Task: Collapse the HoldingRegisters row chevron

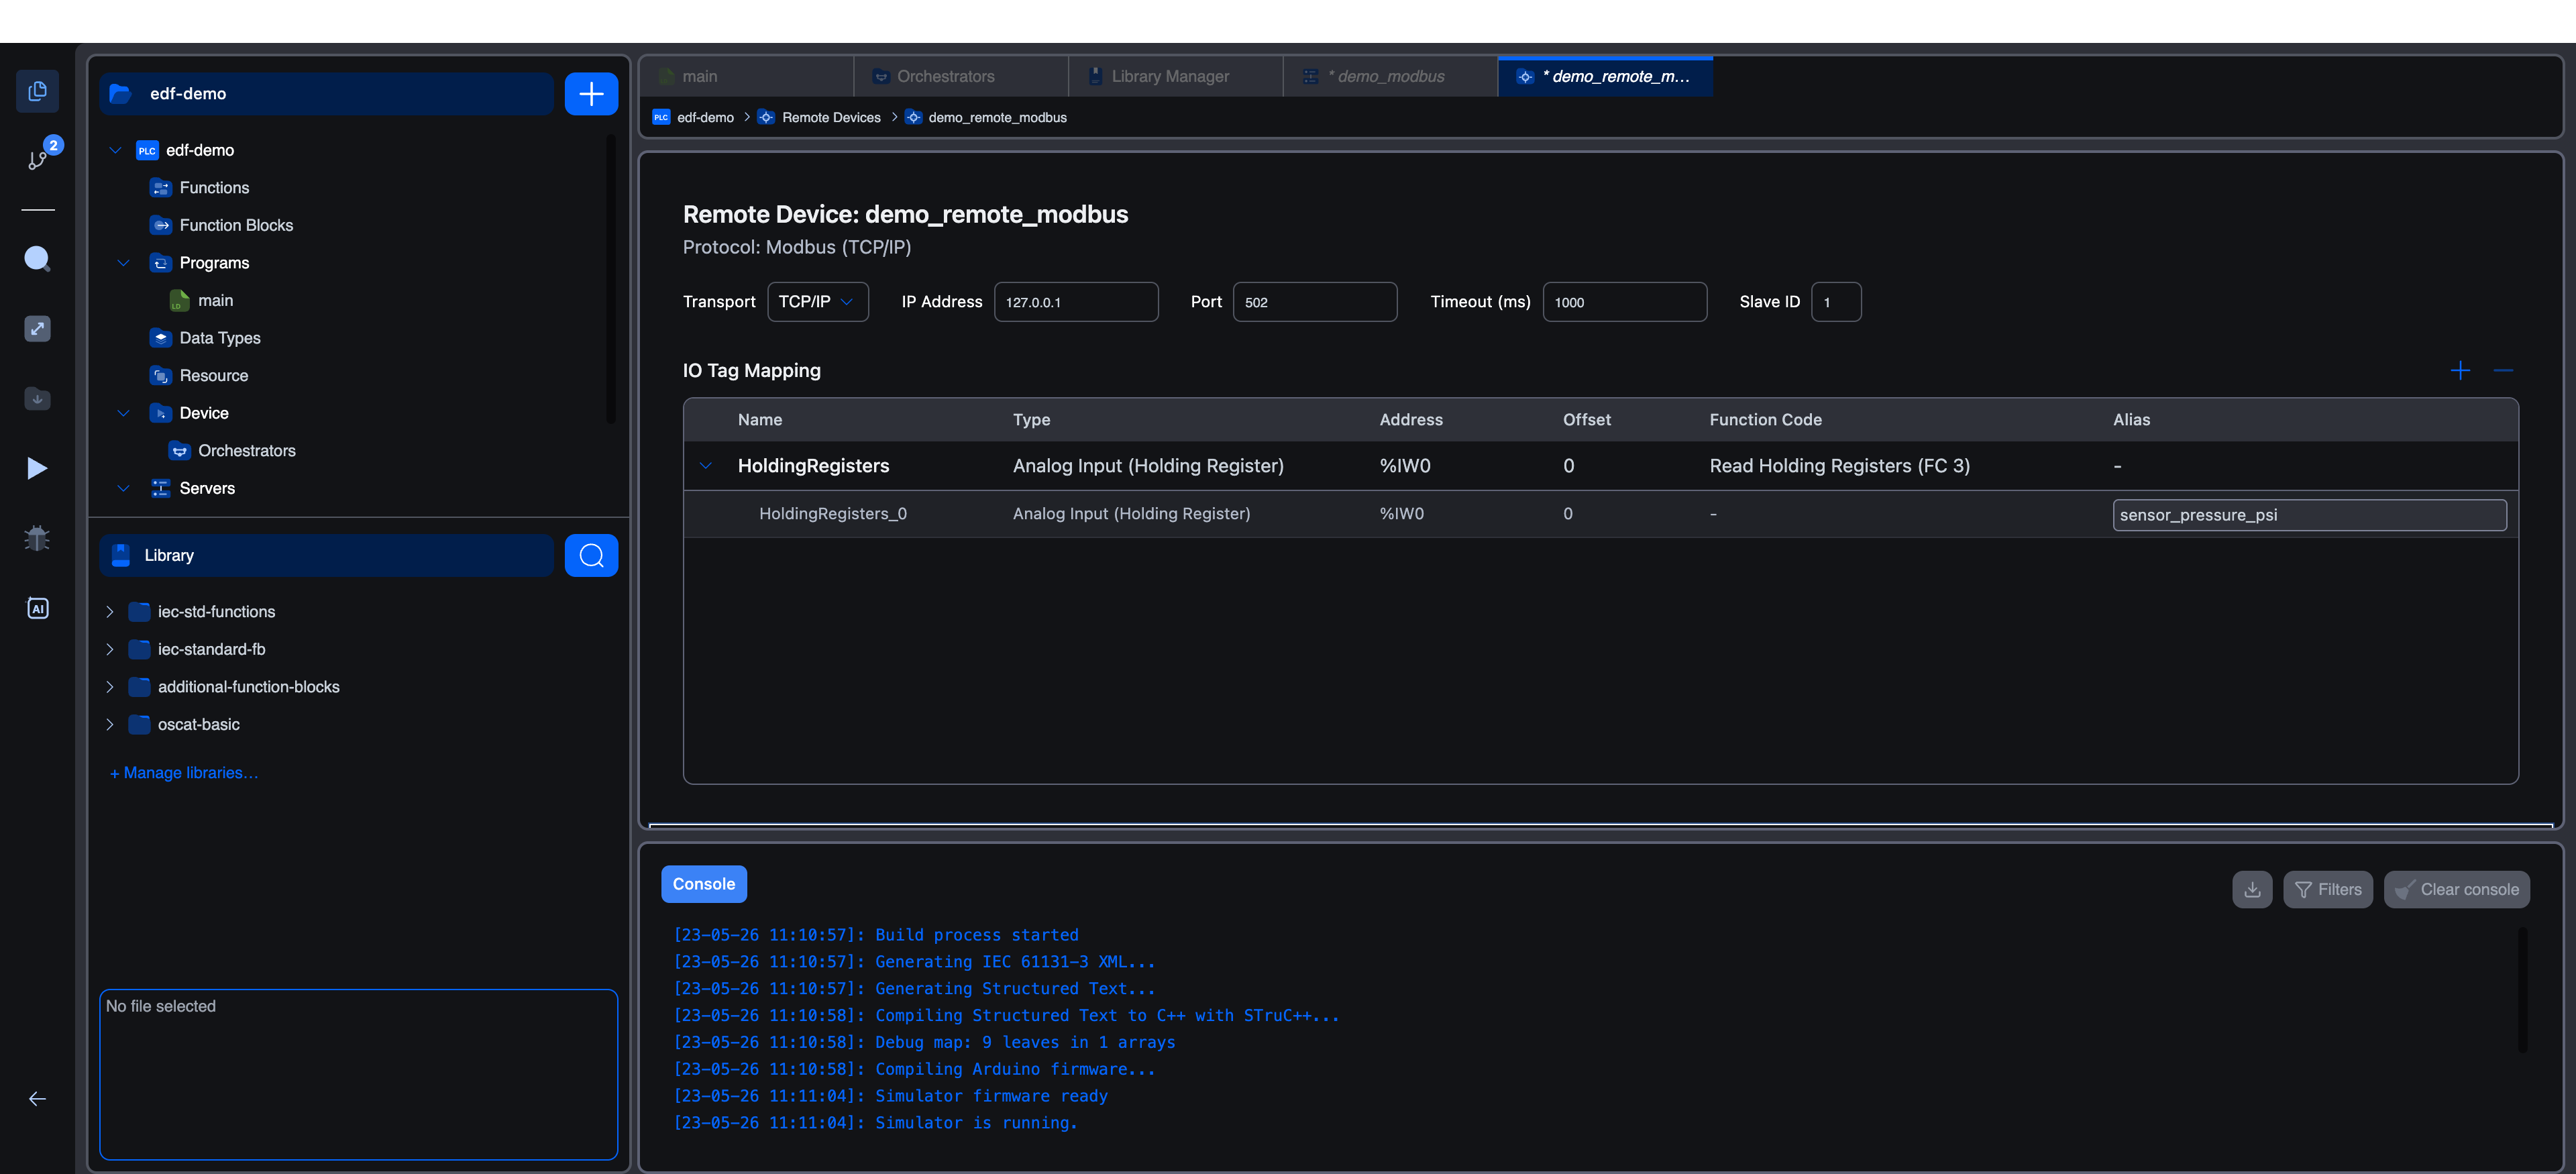Action: click(x=706, y=466)
